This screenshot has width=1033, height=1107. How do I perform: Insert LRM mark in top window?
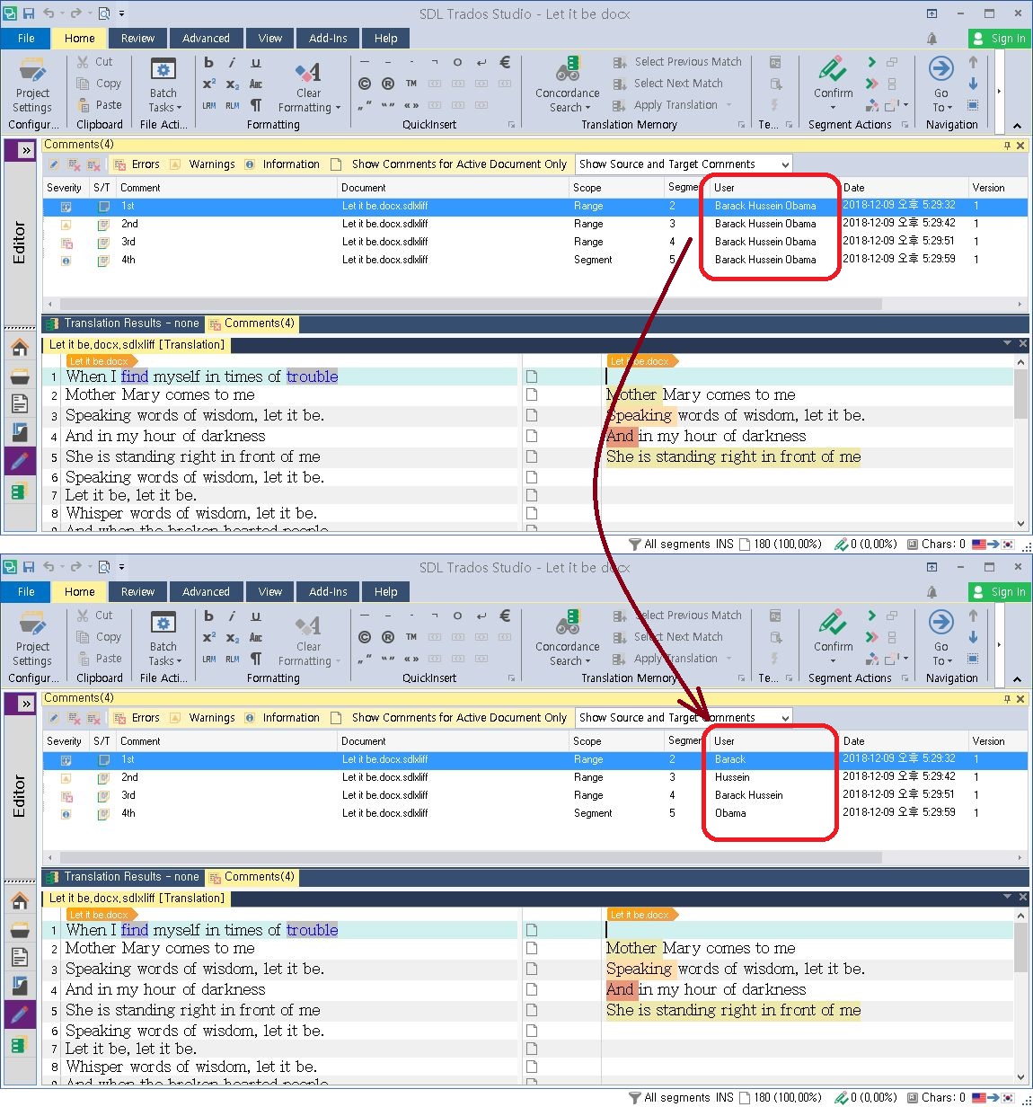click(x=209, y=105)
